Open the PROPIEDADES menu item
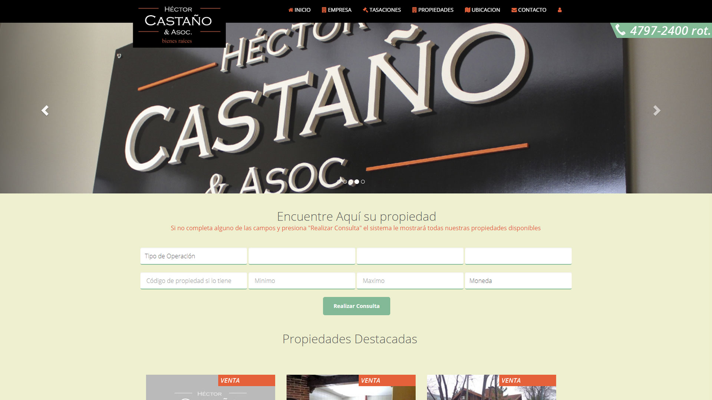 [x=433, y=10]
